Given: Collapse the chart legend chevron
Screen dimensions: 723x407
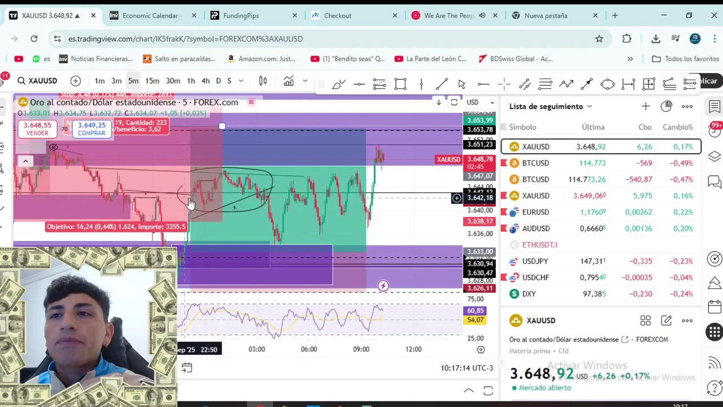Looking at the screenshot, I should click(x=25, y=161).
